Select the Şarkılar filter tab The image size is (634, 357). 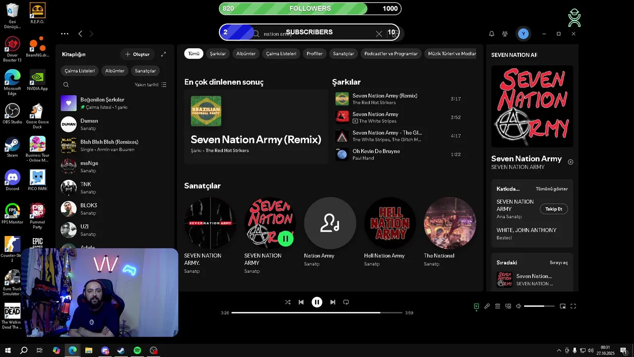click(218, 54)
